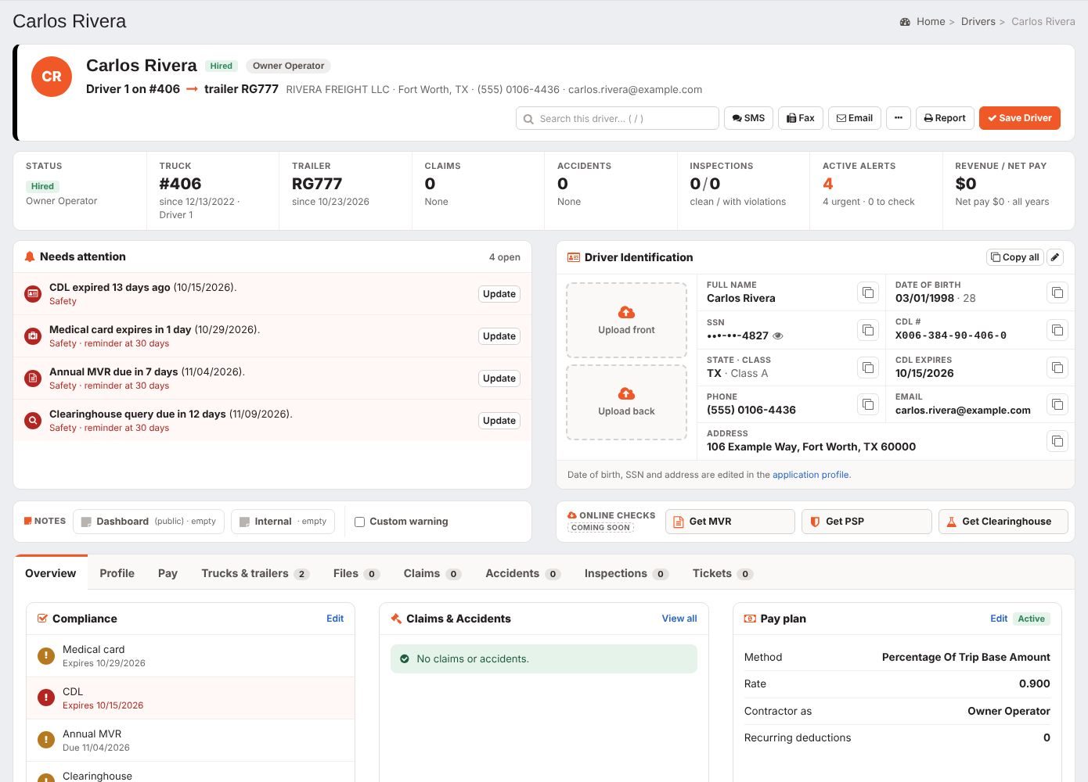Go to the Files tab
Screen dimensions: 1088x782
point(356,573)
